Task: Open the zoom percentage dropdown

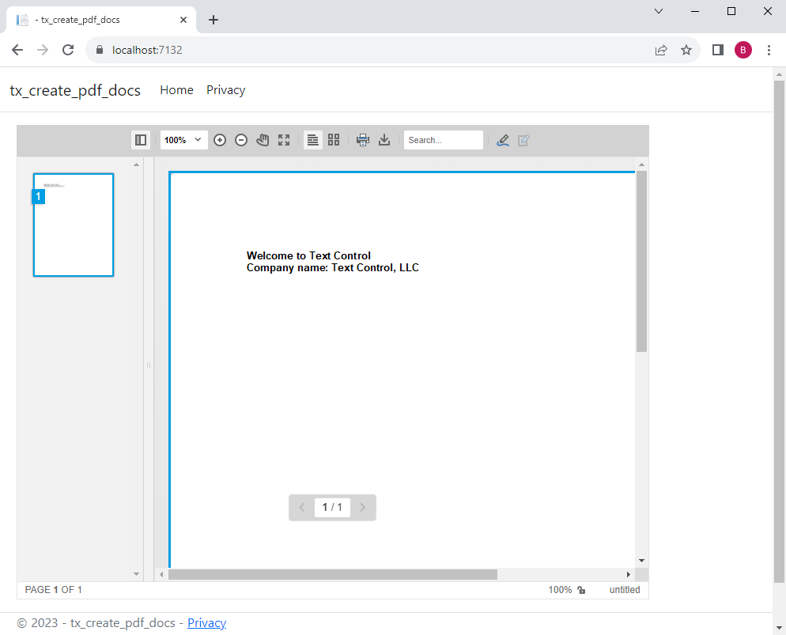Action: pos(183,139)
